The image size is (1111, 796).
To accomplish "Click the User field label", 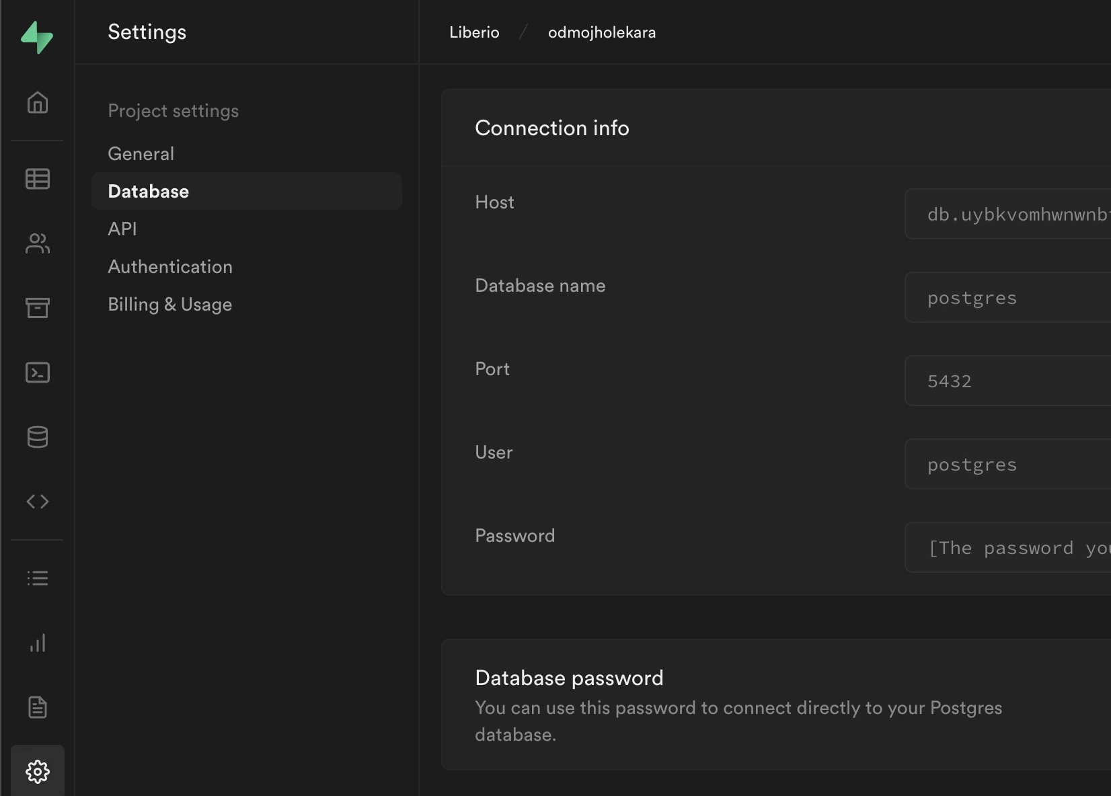I will 494,452.
